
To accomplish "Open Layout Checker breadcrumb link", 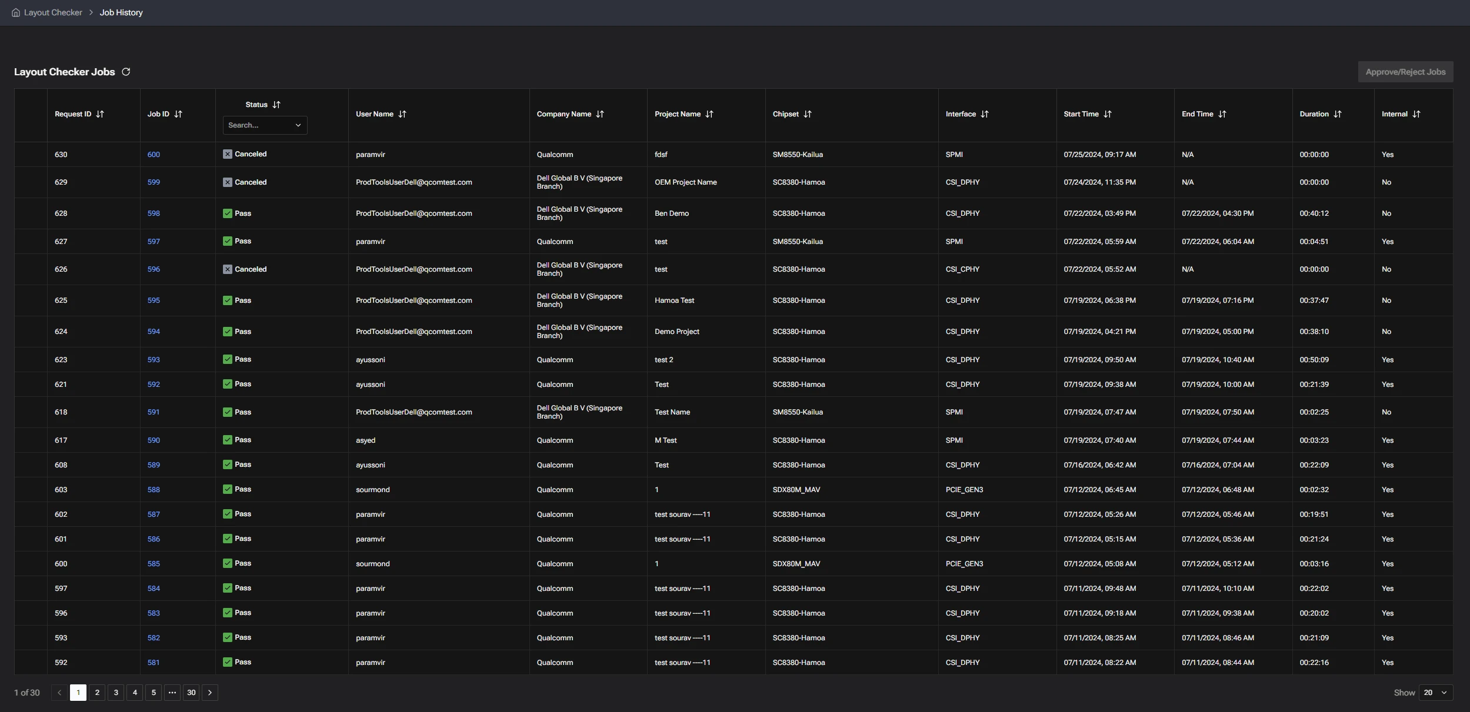I will click(x=53, y=12).
